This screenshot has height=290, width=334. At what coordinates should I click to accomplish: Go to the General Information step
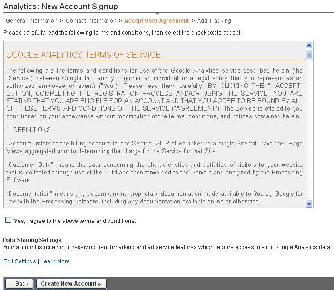(31, 21)
